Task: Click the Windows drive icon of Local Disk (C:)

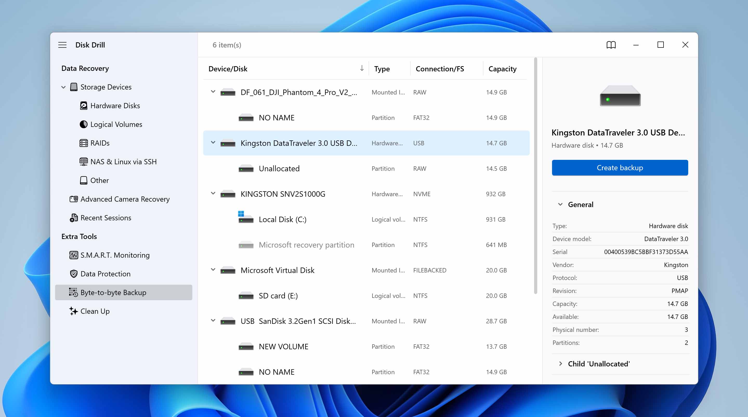Action: point(246,217)
